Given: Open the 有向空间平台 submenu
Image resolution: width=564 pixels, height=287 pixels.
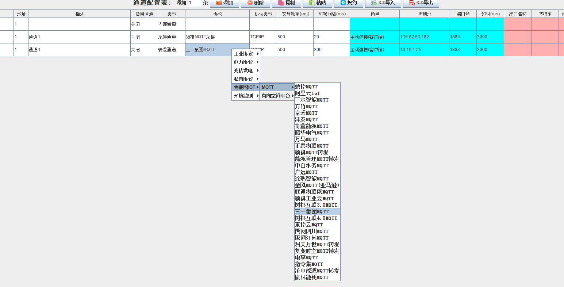Looking at the screenshot, I should [277, 96].
